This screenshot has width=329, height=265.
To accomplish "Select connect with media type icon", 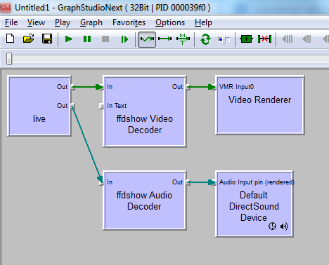I will click(183, 39).
